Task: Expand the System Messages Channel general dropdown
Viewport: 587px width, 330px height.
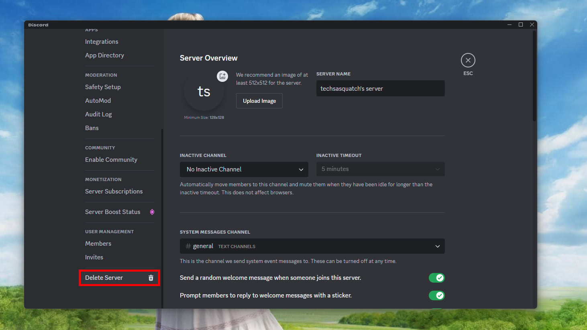Action: tap(312, 246)
